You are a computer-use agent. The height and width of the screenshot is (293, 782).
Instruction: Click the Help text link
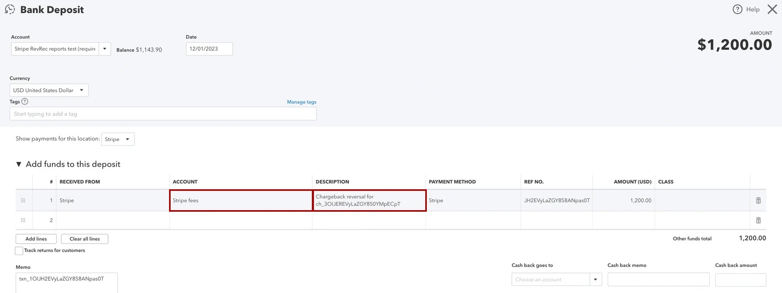753,9
